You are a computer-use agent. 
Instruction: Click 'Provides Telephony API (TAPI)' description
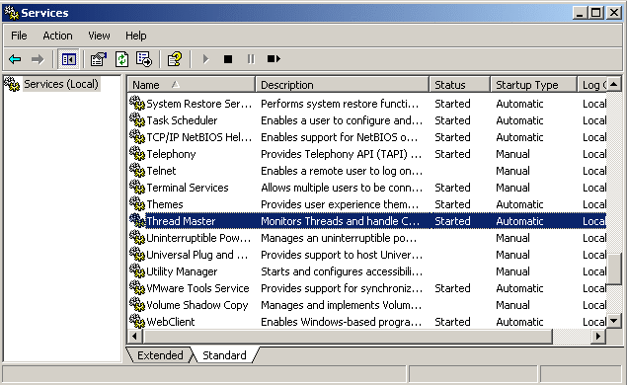(x=341, y=154)
